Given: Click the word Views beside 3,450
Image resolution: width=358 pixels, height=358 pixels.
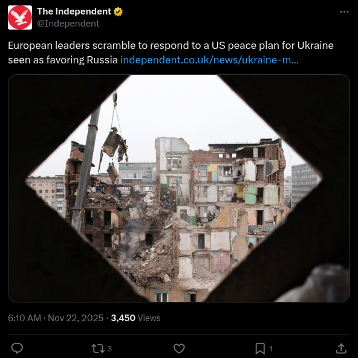Looking at the screenshot, I should coord(149,318).
